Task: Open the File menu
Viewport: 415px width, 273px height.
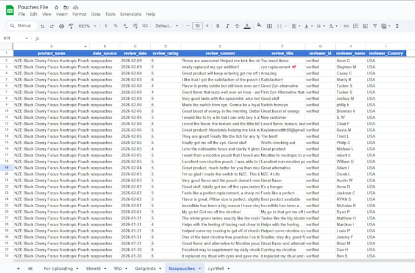Action: pyautogui.click(x=22, y=14)
